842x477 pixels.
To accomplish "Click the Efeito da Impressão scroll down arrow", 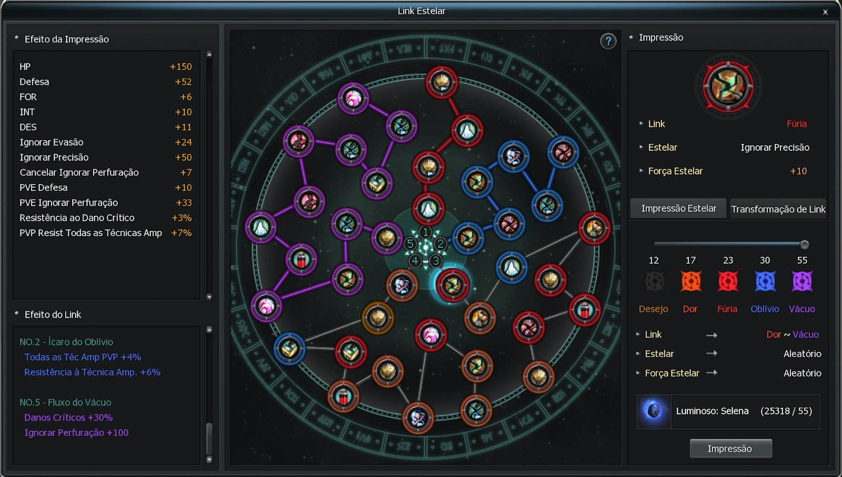I will (x=209, y=297).
